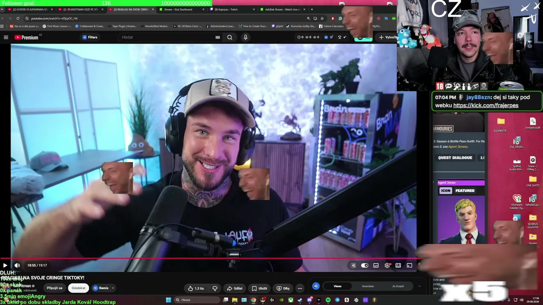Share the video via Sdílet
The width and height of the screenshot is (543, 305).
point(235,288)
